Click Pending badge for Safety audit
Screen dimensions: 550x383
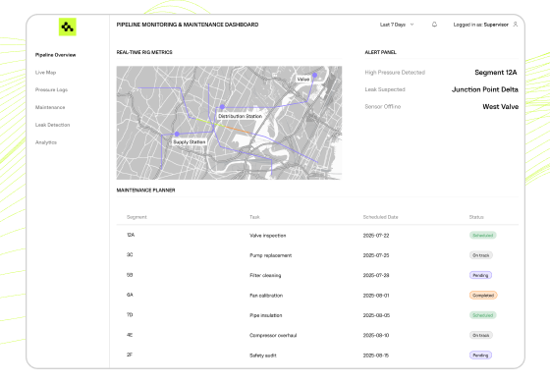[x=480, y=356]
